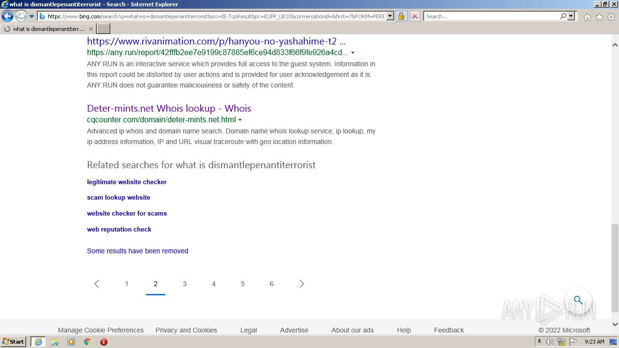
Task: Open Favorites star icon
Action: [599, 17]
